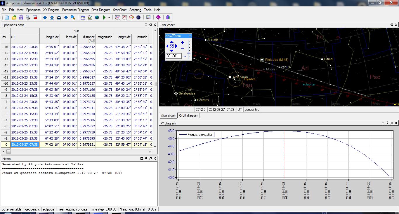This screenshot has height=214, width=399.
Task: Open the Scripting menu
Action: tap(135, 10)
